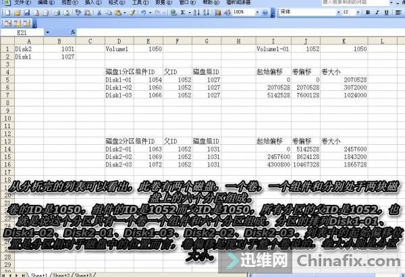Viewport: 405px width, 277px height.
Task: Click the type-a-question help box
Action: [x=355, y=3]
